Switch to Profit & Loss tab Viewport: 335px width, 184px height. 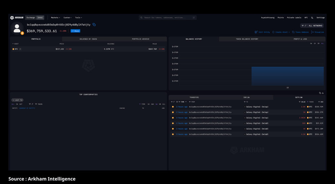tap(300, 39)
